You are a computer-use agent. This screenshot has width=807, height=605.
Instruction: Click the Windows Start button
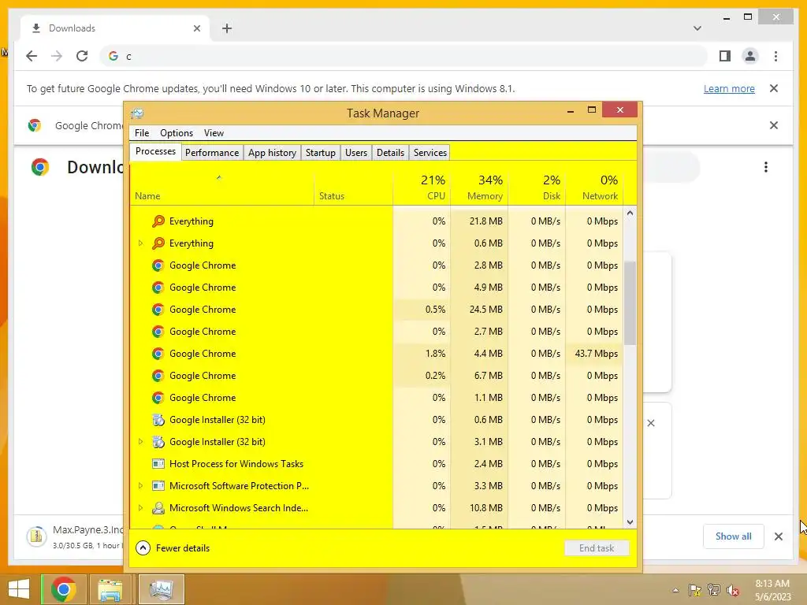19,589
